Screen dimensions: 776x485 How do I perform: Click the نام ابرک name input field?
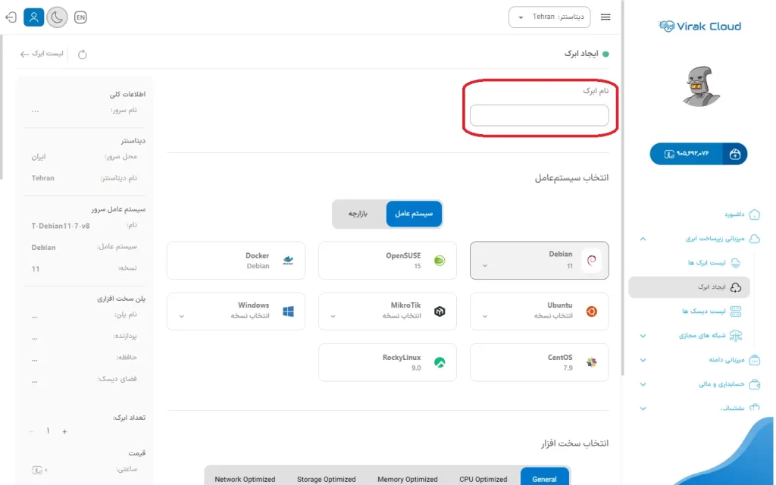click(539, 115)
